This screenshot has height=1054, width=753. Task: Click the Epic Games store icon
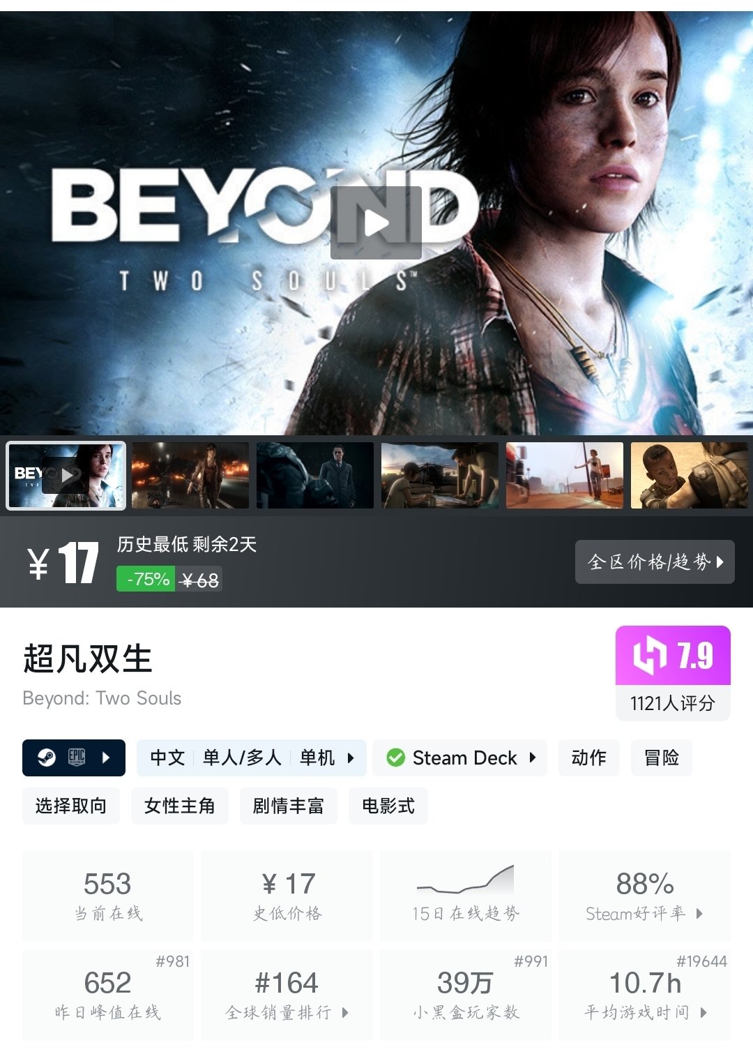(x=77, y=758)
